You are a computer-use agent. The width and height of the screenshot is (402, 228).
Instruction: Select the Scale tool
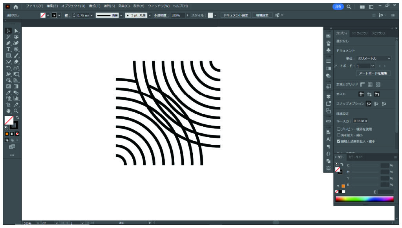coord(16,68)
